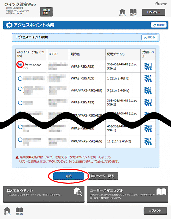Click the 使用チャネル column header

coord(123,54)
